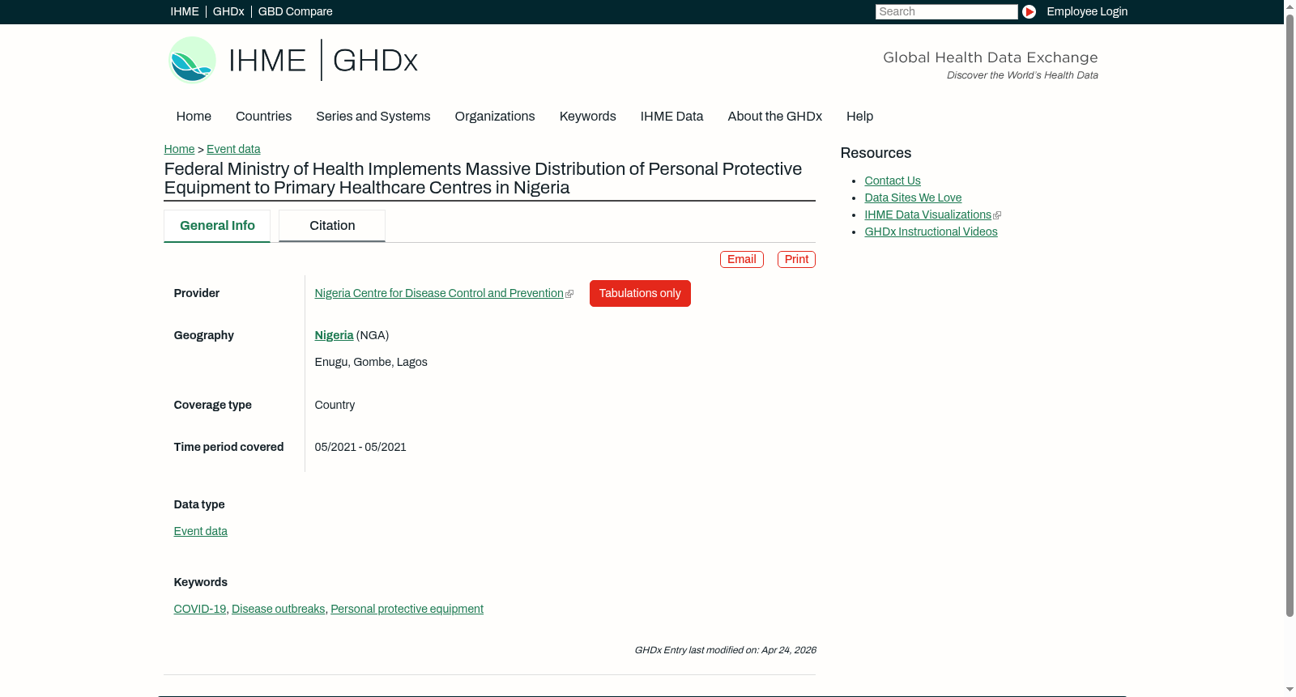Open GHDx link in top bar
The image size is (1296, 697).
[x=228, y=11]
